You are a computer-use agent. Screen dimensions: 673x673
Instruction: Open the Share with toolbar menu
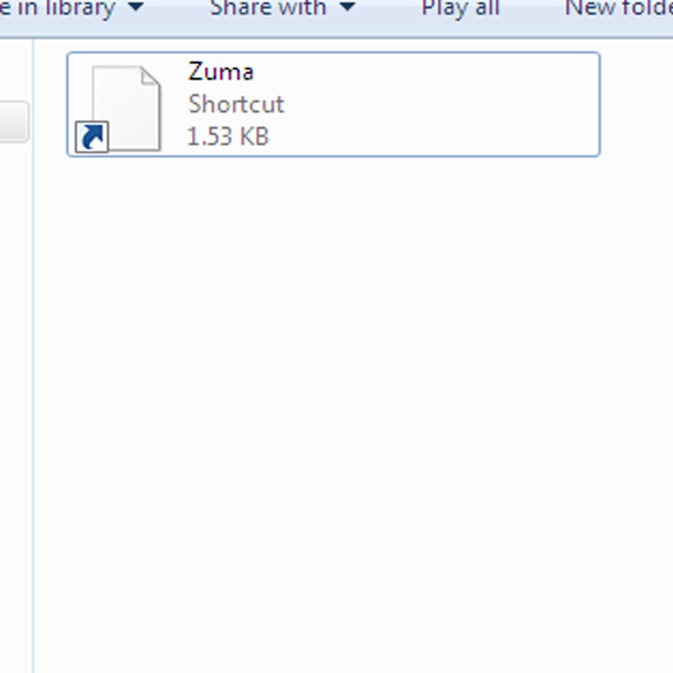267,7
